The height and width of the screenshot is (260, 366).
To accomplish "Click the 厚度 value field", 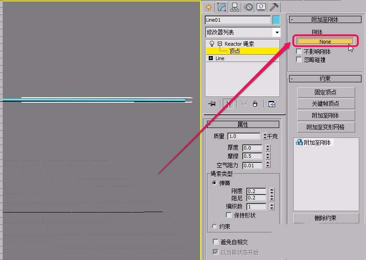I will click(252, 148).
